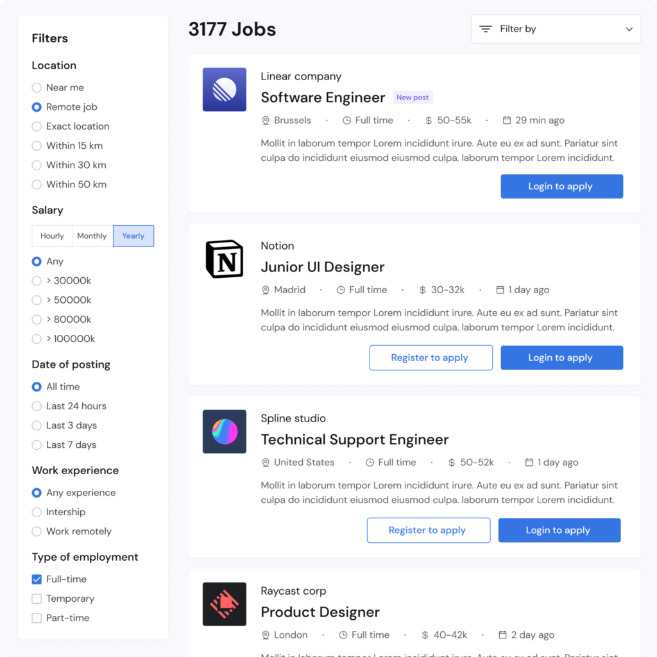Uncheck the Full-time employment checkbox

point(37,579)
